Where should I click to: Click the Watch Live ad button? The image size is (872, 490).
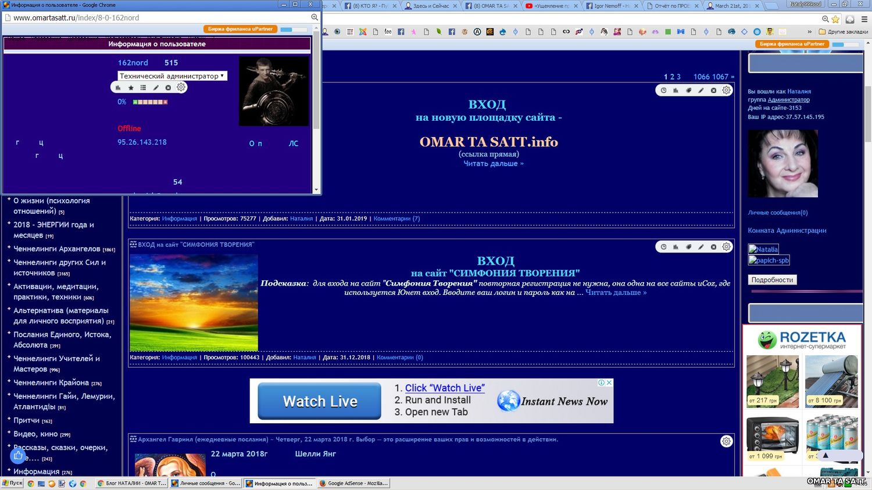pyautogui.click(x=320, y=401)
